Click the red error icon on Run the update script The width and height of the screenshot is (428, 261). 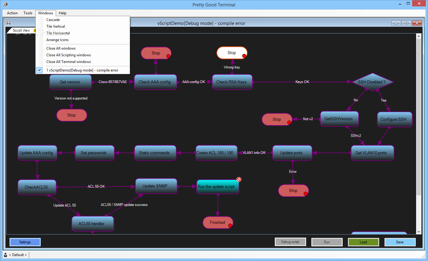tap(239, 179)
